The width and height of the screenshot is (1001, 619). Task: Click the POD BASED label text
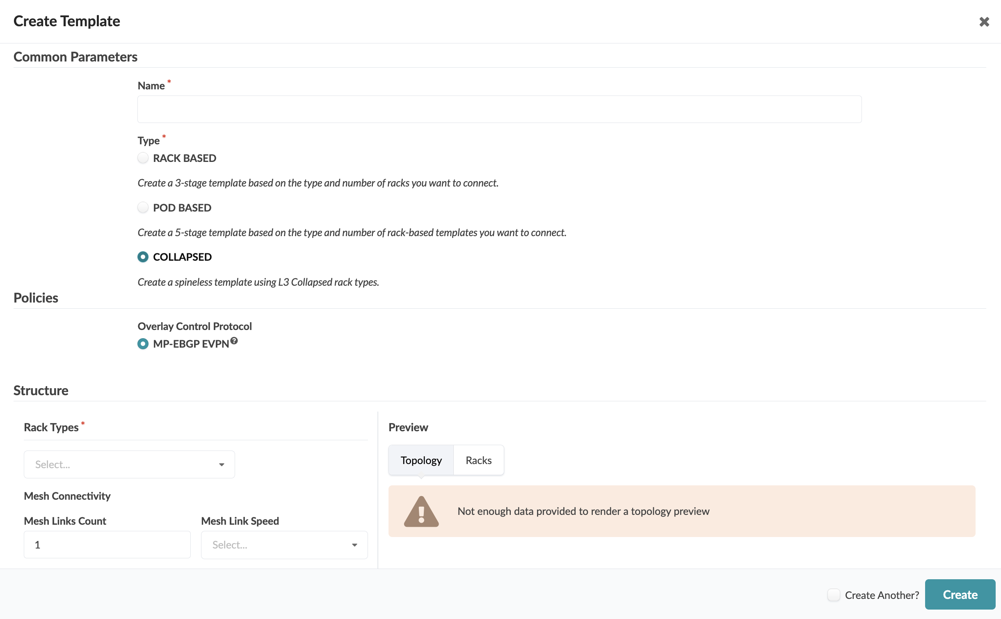[x=182, y=208]
